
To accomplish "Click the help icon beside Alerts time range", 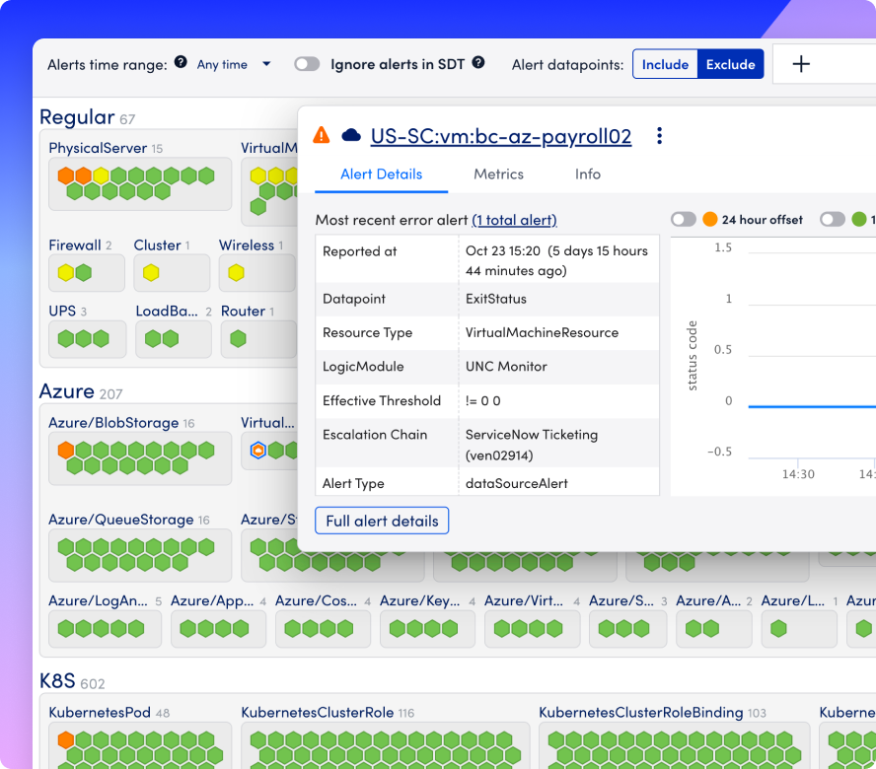I will 181,61.
